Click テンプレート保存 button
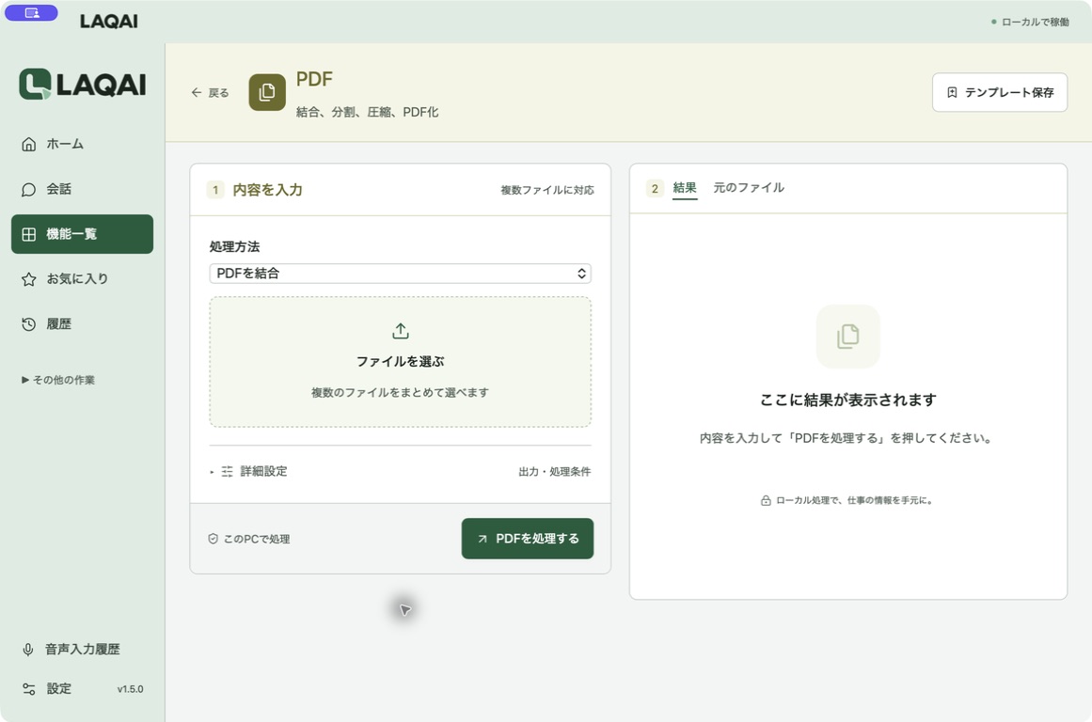 1000,92
